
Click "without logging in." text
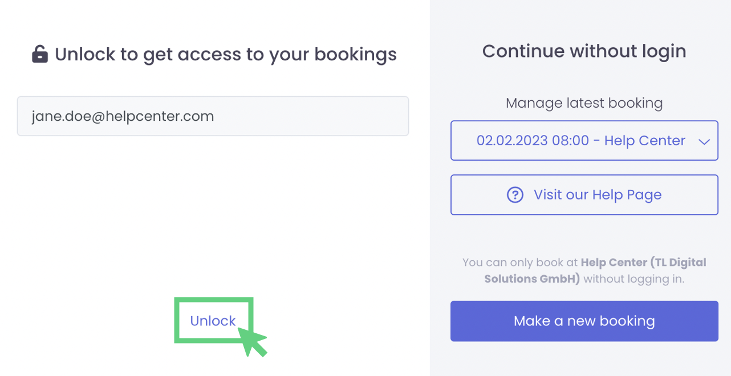tap(633, 279)
